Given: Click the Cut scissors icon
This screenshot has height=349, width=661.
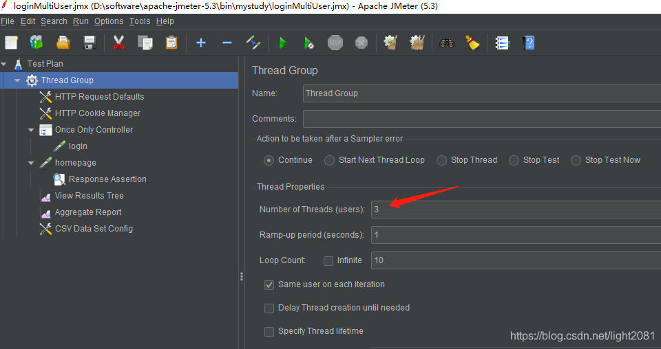Looking at the screenshot, I should tap(119, 43).
